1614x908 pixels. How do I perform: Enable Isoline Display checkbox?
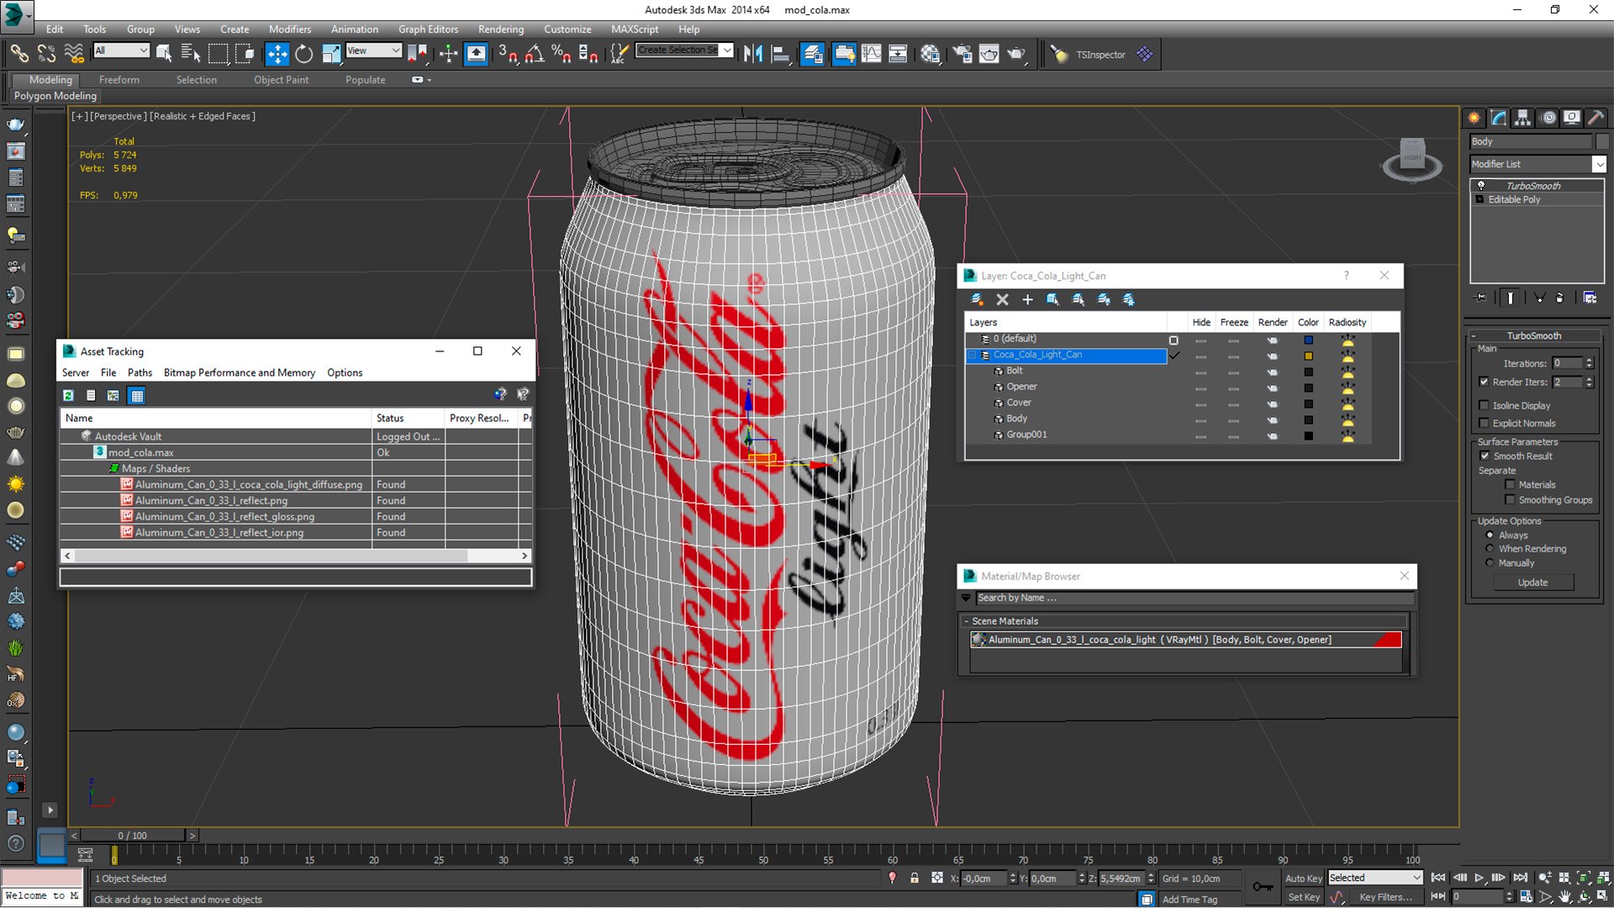click(x=1485, y=405)
